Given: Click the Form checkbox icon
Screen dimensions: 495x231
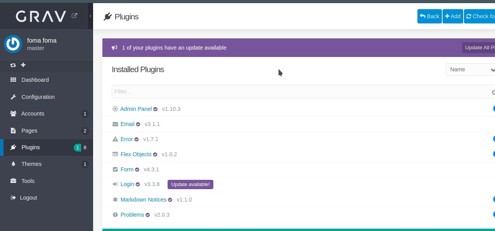Looking at the screenshot, I should pyautogui.click(x=115, y=169).
